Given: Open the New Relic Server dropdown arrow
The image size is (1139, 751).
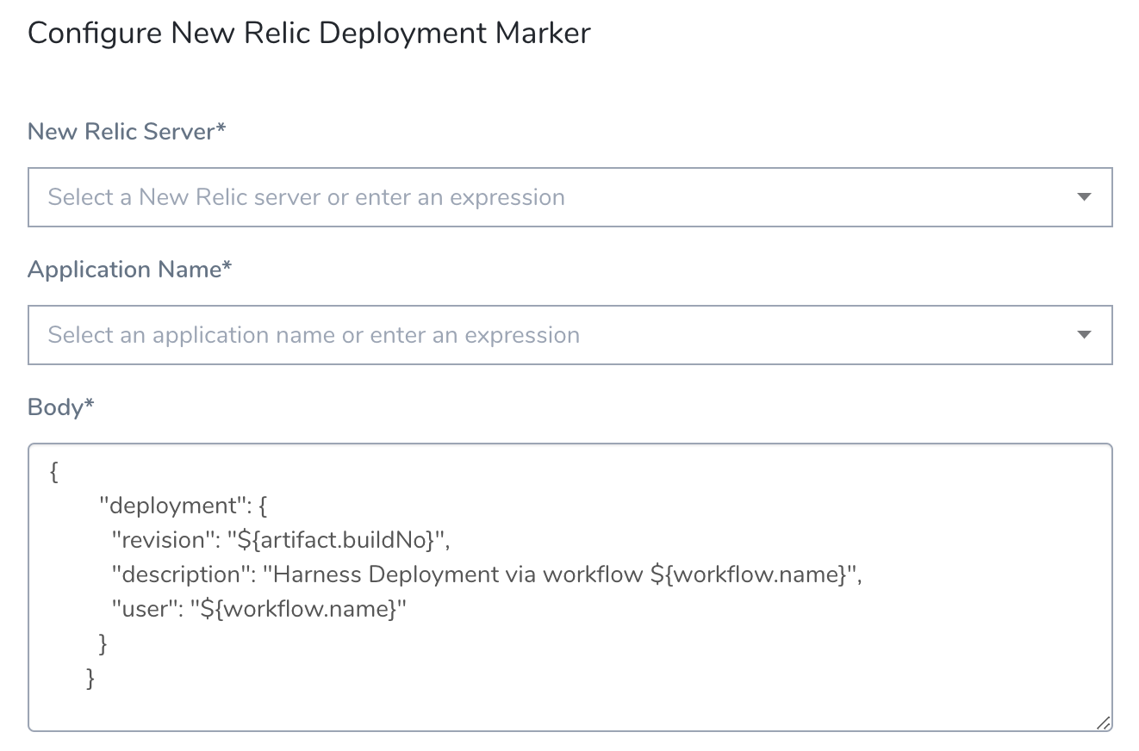Looking at the screenshot, I should pos(1084,197).
